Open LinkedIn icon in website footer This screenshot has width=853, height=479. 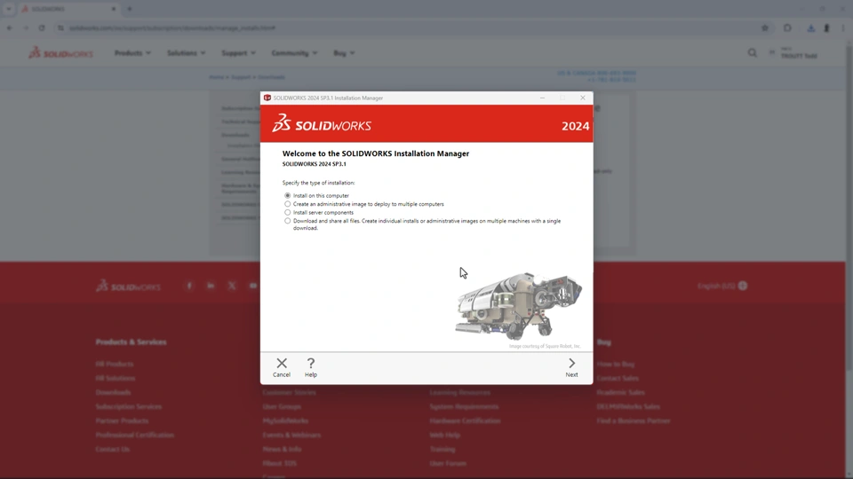pos(211,286)
